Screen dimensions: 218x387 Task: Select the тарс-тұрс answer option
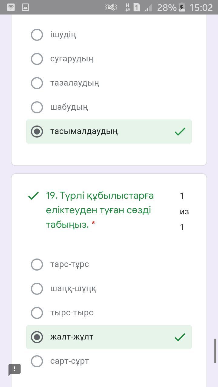coord(37,265)
